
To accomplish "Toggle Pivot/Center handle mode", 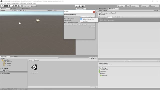I will point(26,6).
